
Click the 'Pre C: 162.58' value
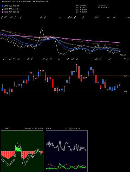point(82,12)
